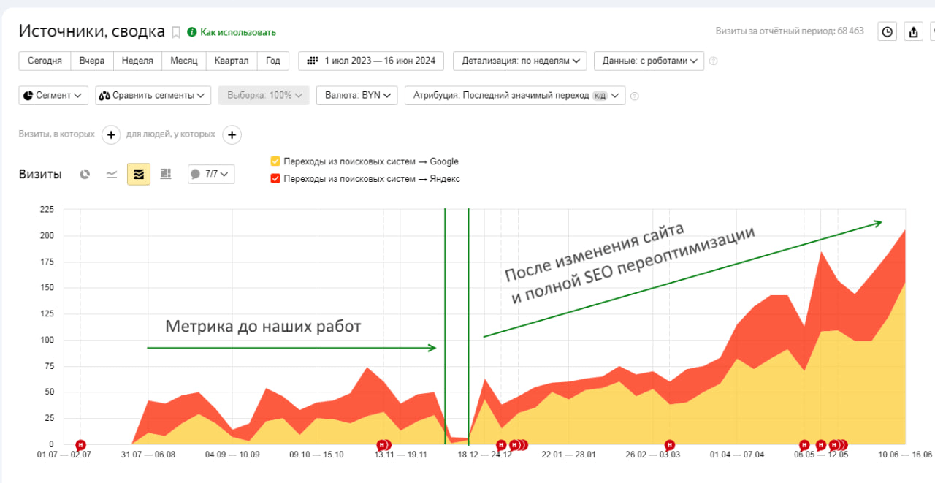Screen dimensions: 935x483
Task: Open the 7/7 annotations dropdown
Action: coord(211,174)
